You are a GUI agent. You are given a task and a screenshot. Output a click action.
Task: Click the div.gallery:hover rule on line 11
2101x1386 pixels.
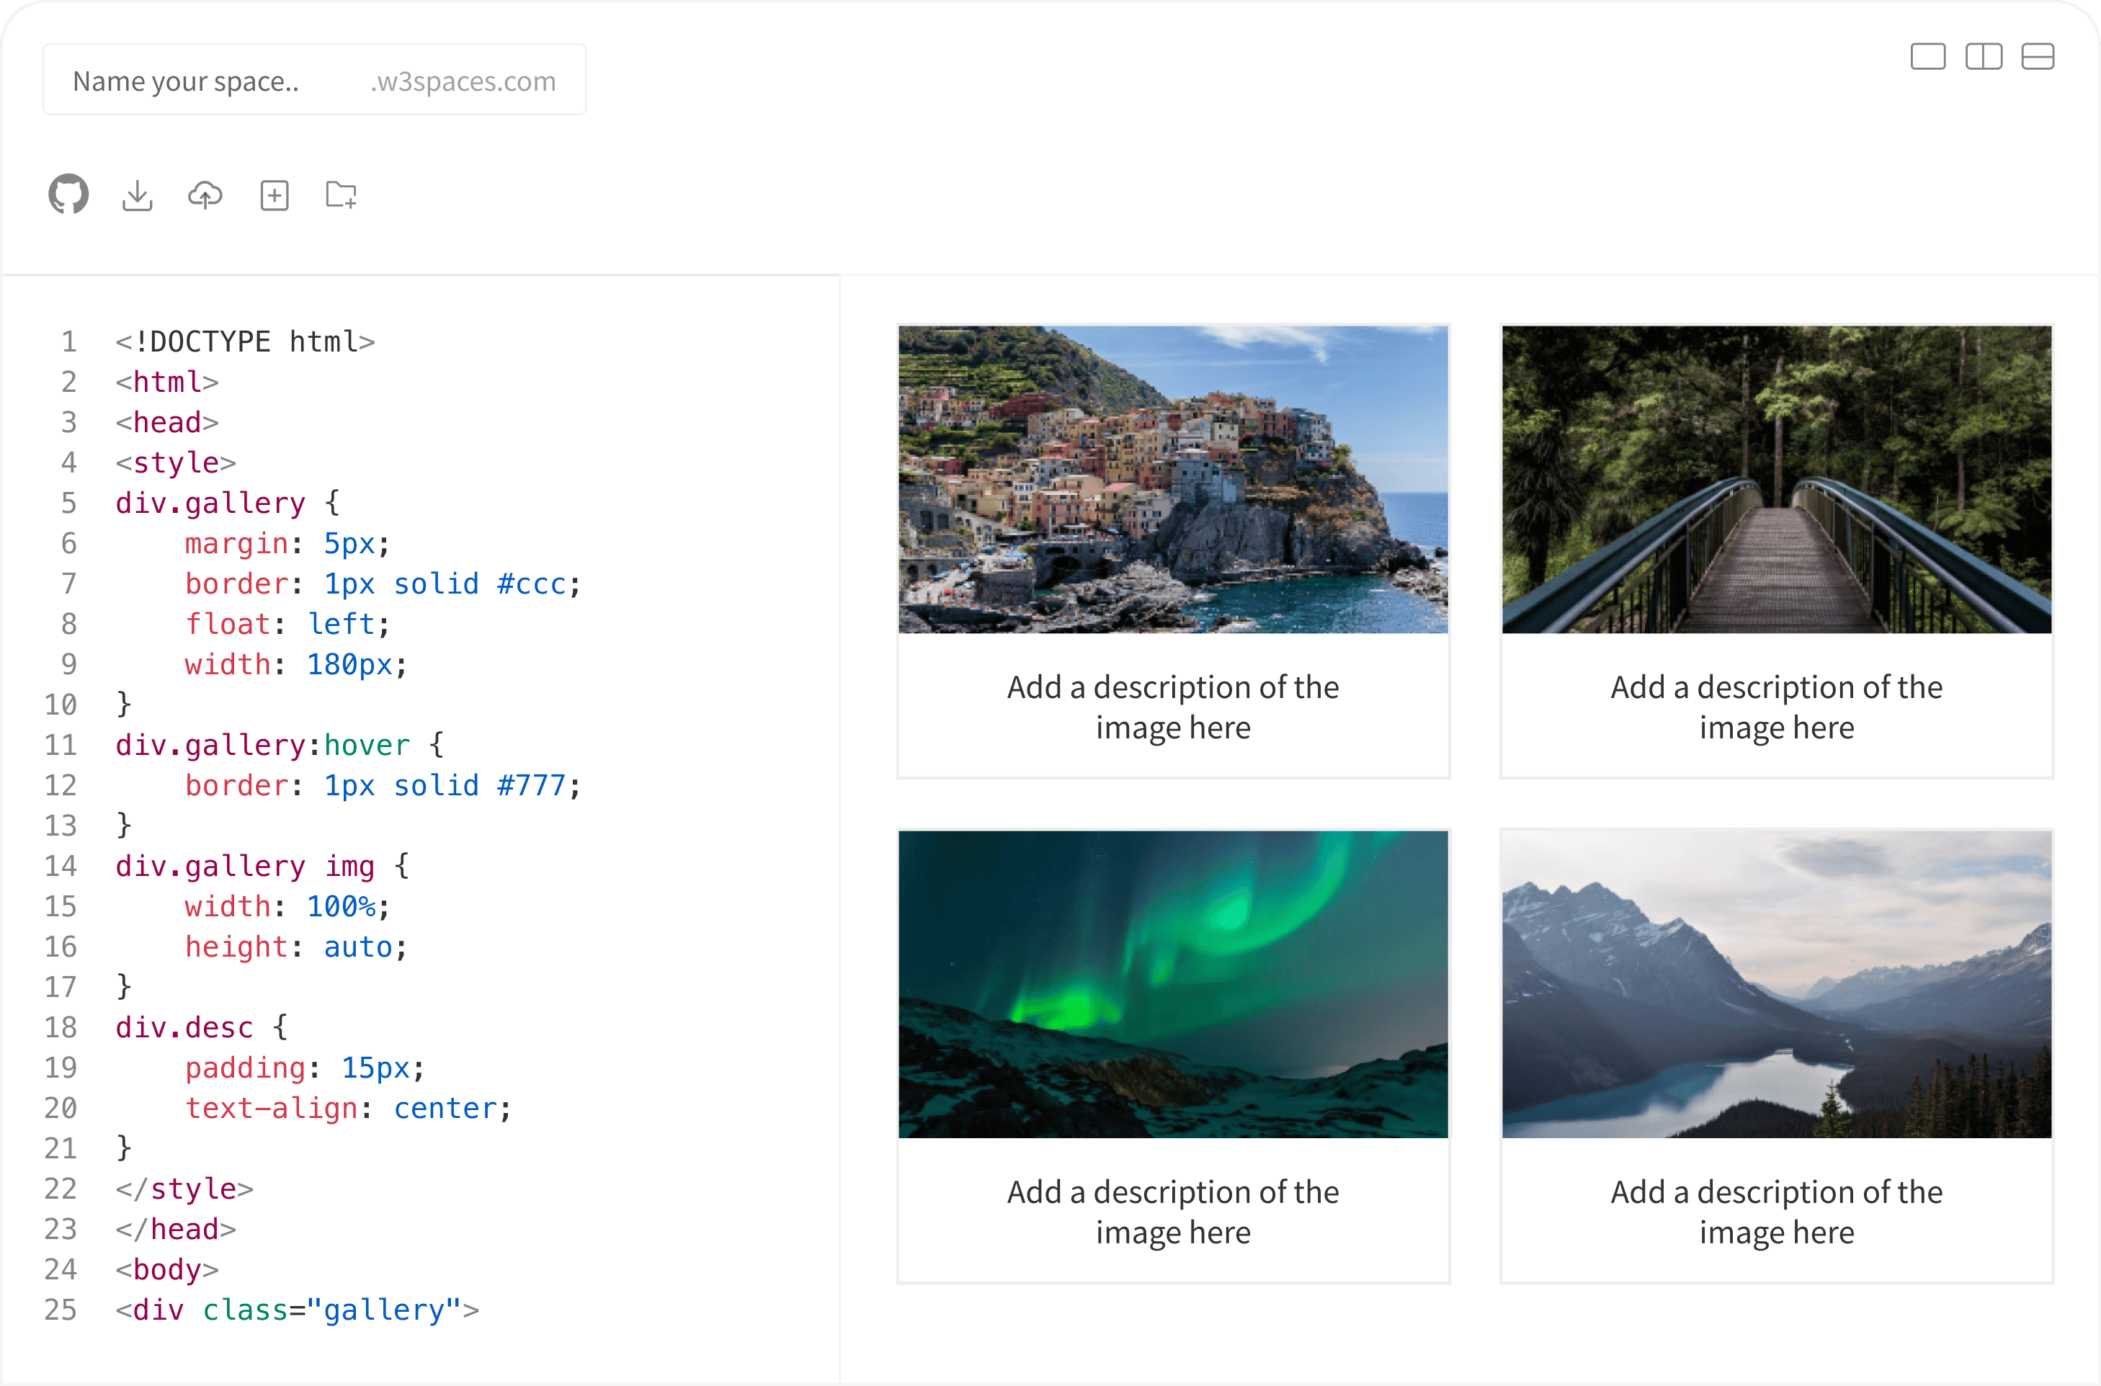point(262,744)
